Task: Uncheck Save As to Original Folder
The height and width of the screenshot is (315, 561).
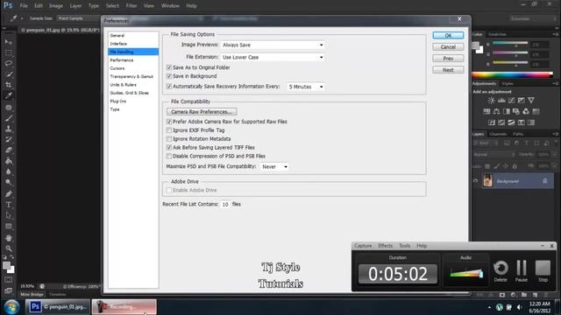Action: pos(169,67)
